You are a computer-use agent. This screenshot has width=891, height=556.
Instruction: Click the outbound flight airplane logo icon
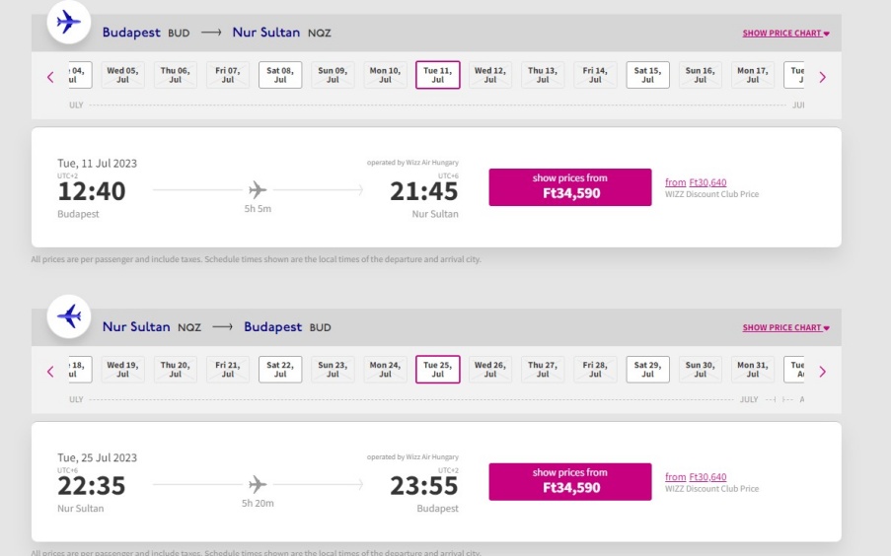click(x=69, y=23)
